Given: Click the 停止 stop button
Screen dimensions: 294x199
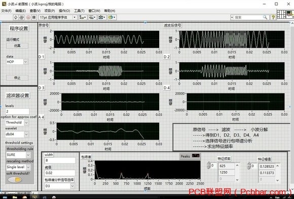Looking at the screenshot, I should coord(17,78).
